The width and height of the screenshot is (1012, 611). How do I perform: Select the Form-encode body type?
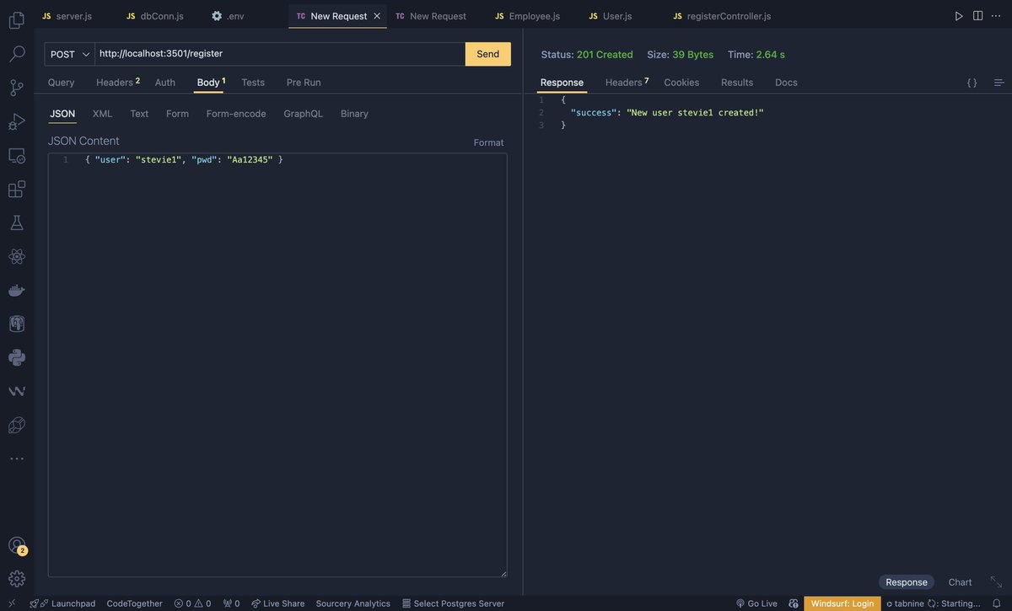[x=236, y=114]
